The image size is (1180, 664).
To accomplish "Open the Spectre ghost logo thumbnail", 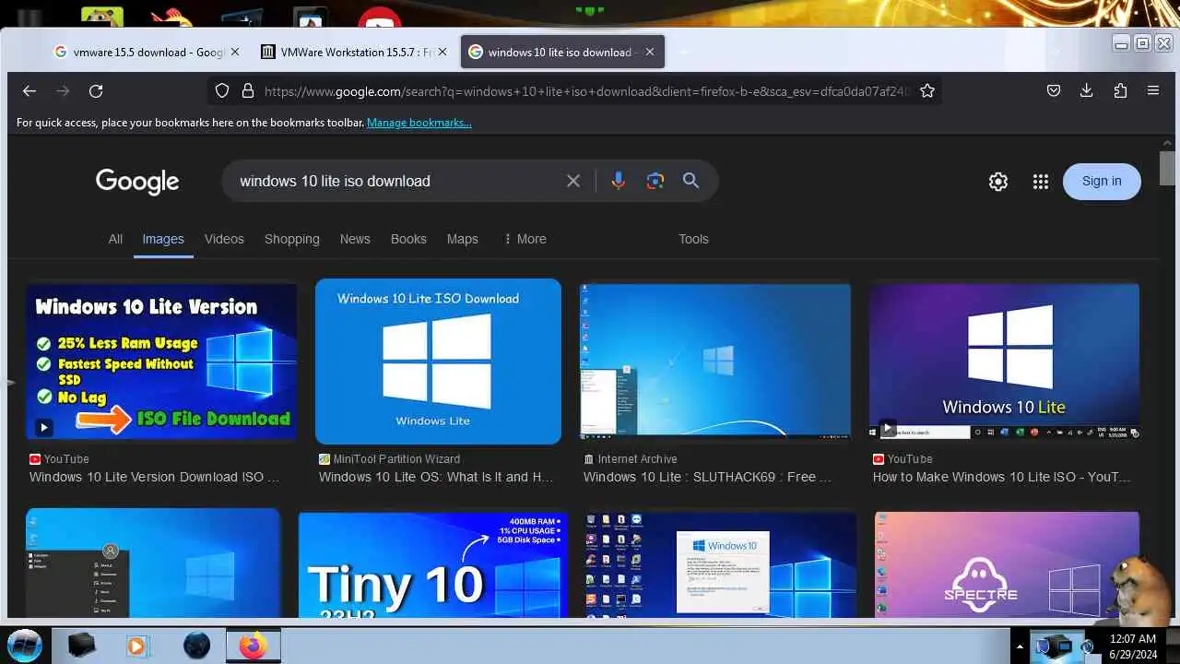I will tap(1007, 564).
